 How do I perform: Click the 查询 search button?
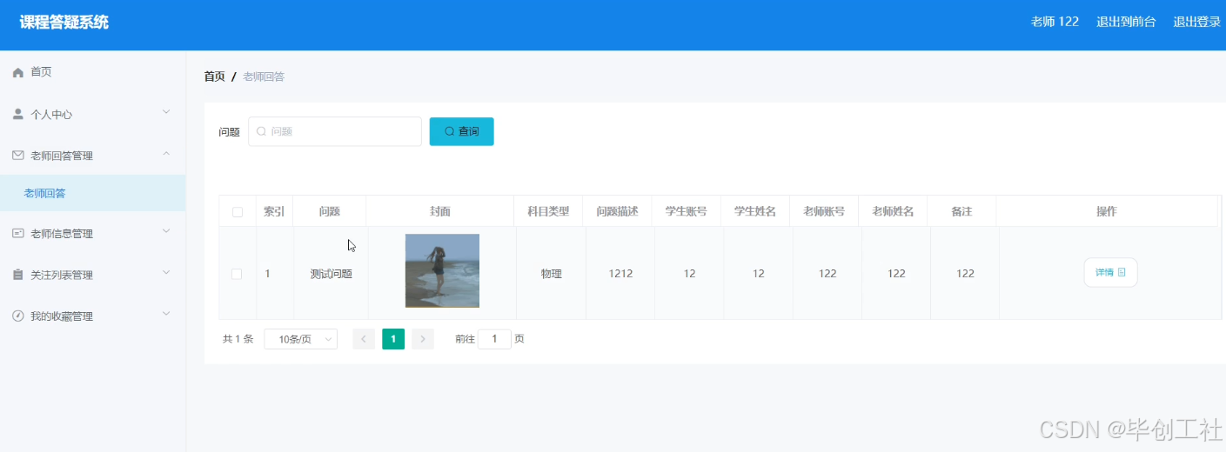tap(462, 131)
